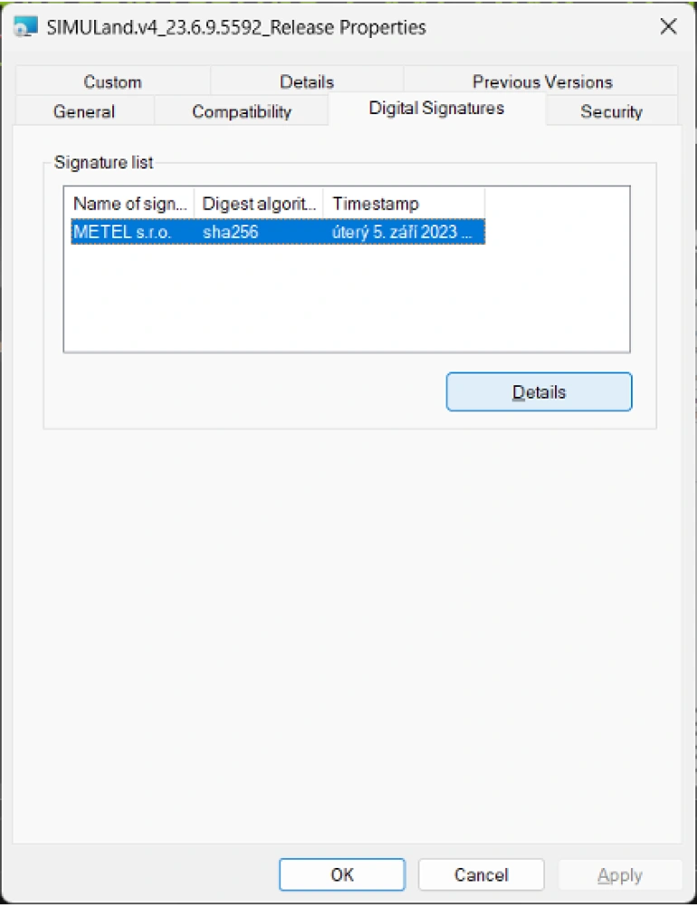Click the installer icon in the title bar

[26, 27]
